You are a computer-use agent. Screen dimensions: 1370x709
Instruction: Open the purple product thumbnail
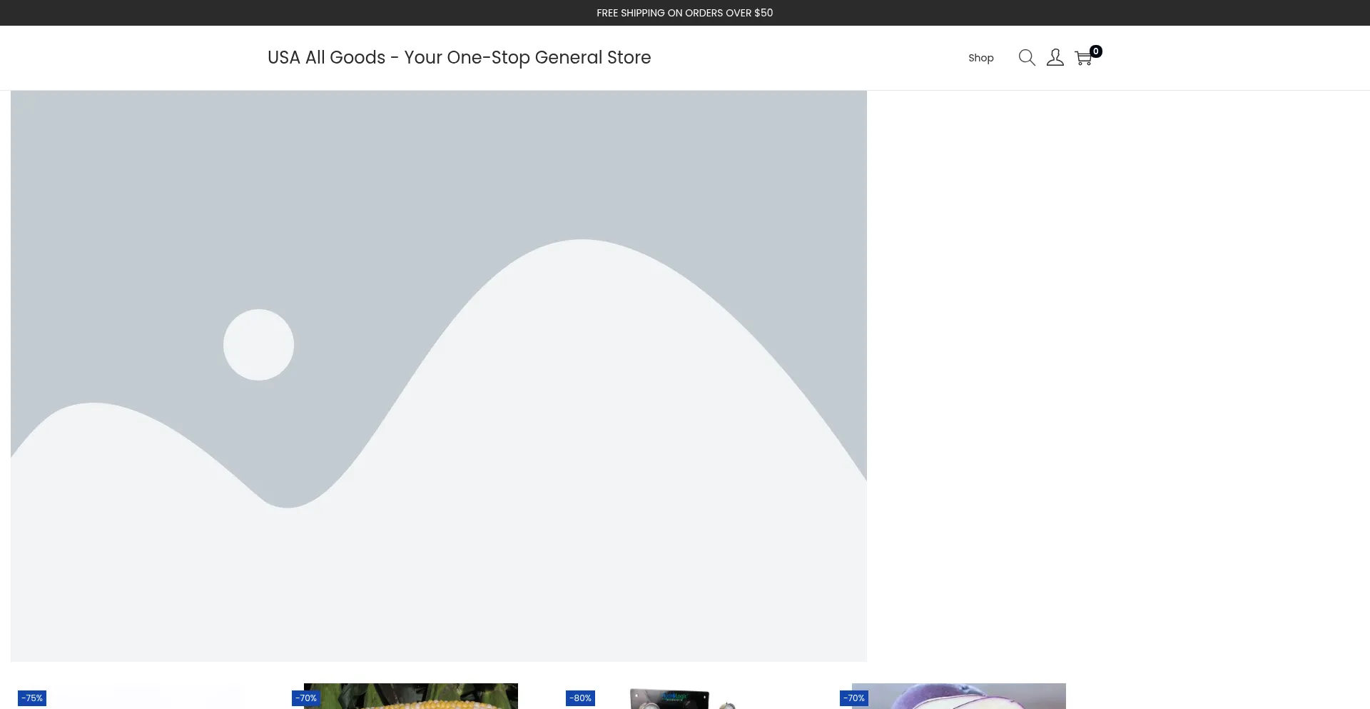(x=959, y=696)
